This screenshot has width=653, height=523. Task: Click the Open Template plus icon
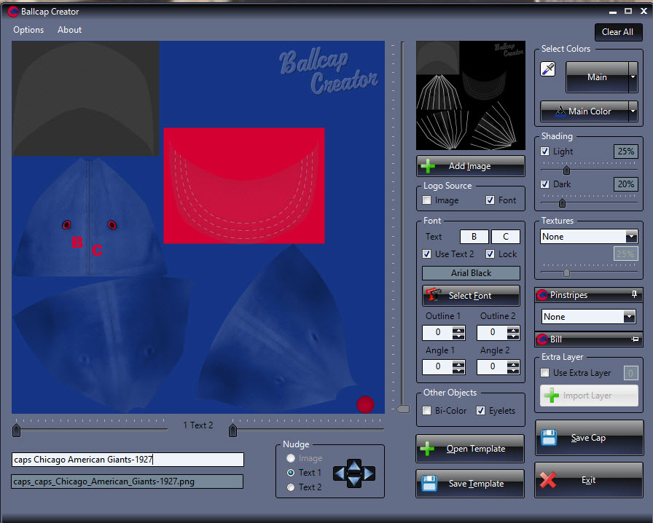tap(428, 449)
